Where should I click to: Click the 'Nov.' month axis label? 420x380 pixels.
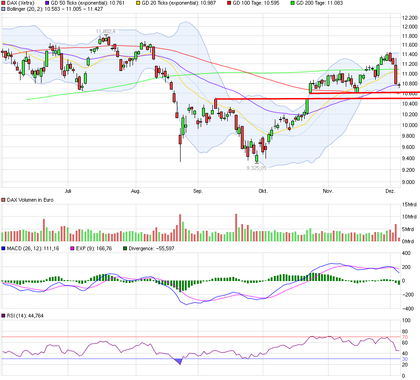pyautogui.click(x=328, y=191)
